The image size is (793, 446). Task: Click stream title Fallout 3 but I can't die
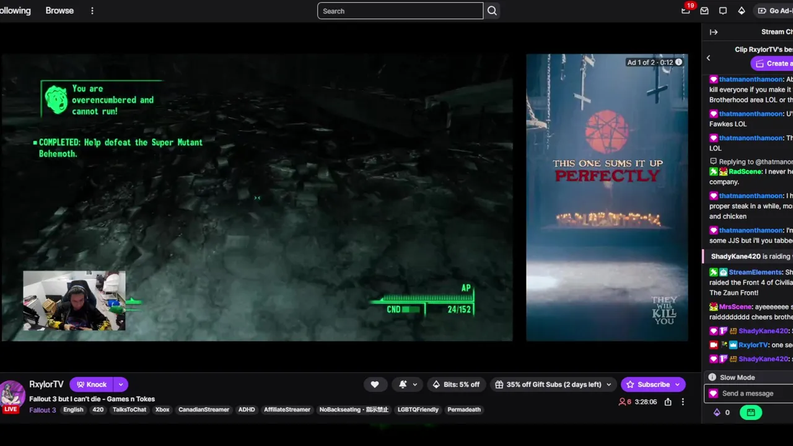point(92,399)
